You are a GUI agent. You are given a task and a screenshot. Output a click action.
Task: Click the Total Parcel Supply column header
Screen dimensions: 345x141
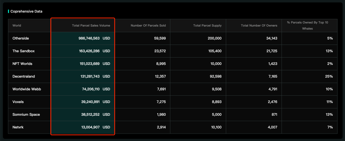pyautogui.click(x=207, y=26)
